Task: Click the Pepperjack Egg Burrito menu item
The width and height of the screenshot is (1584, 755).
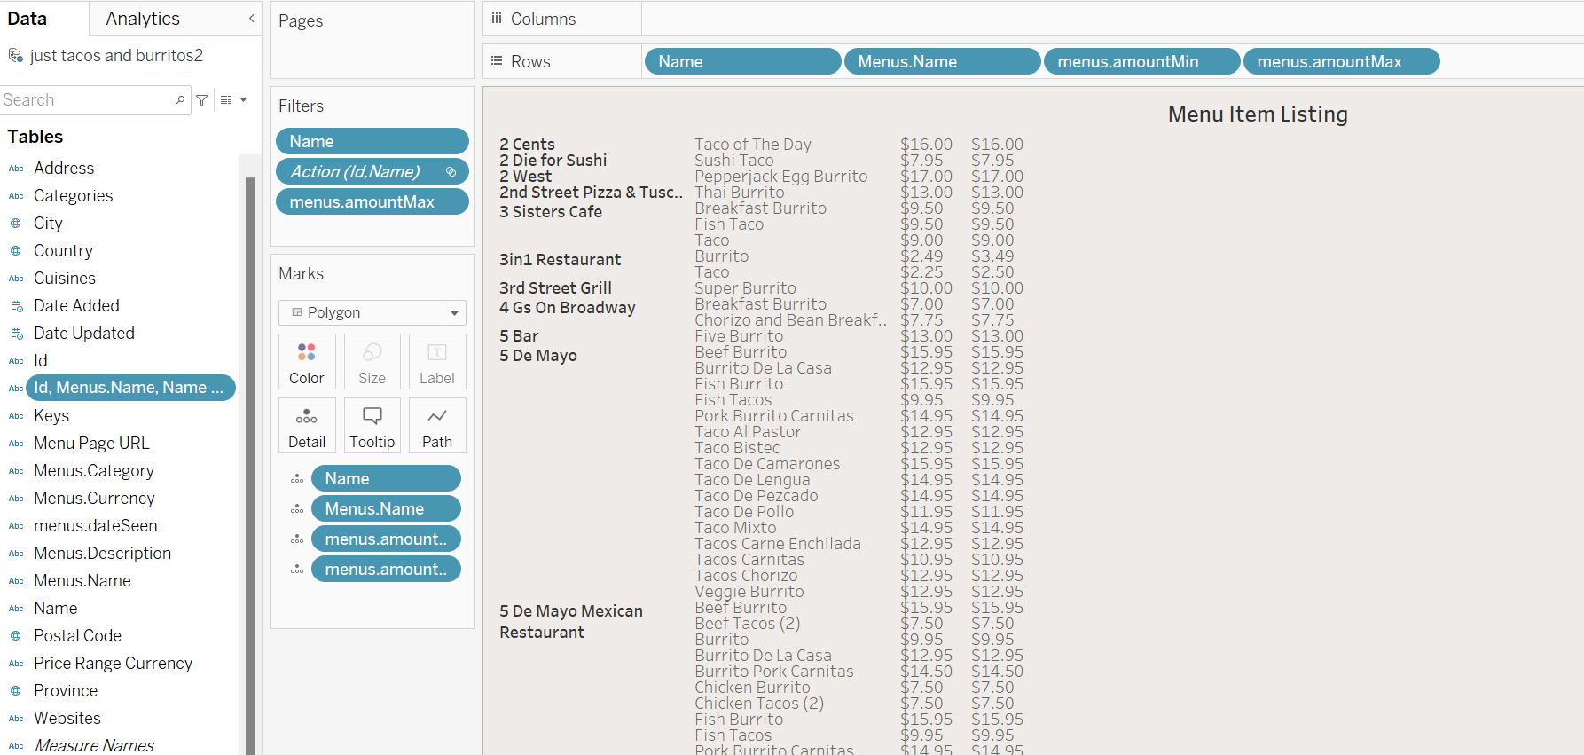Action: [x=781, y=177]
